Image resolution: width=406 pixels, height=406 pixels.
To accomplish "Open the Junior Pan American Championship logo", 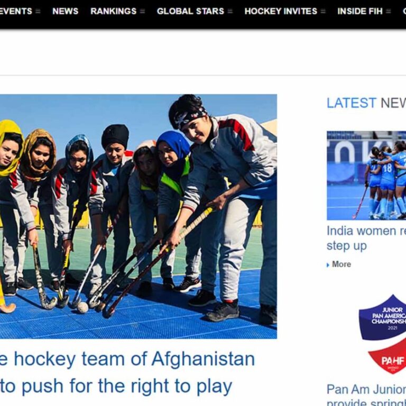I will pyautogui.click(x=382, y=334).
